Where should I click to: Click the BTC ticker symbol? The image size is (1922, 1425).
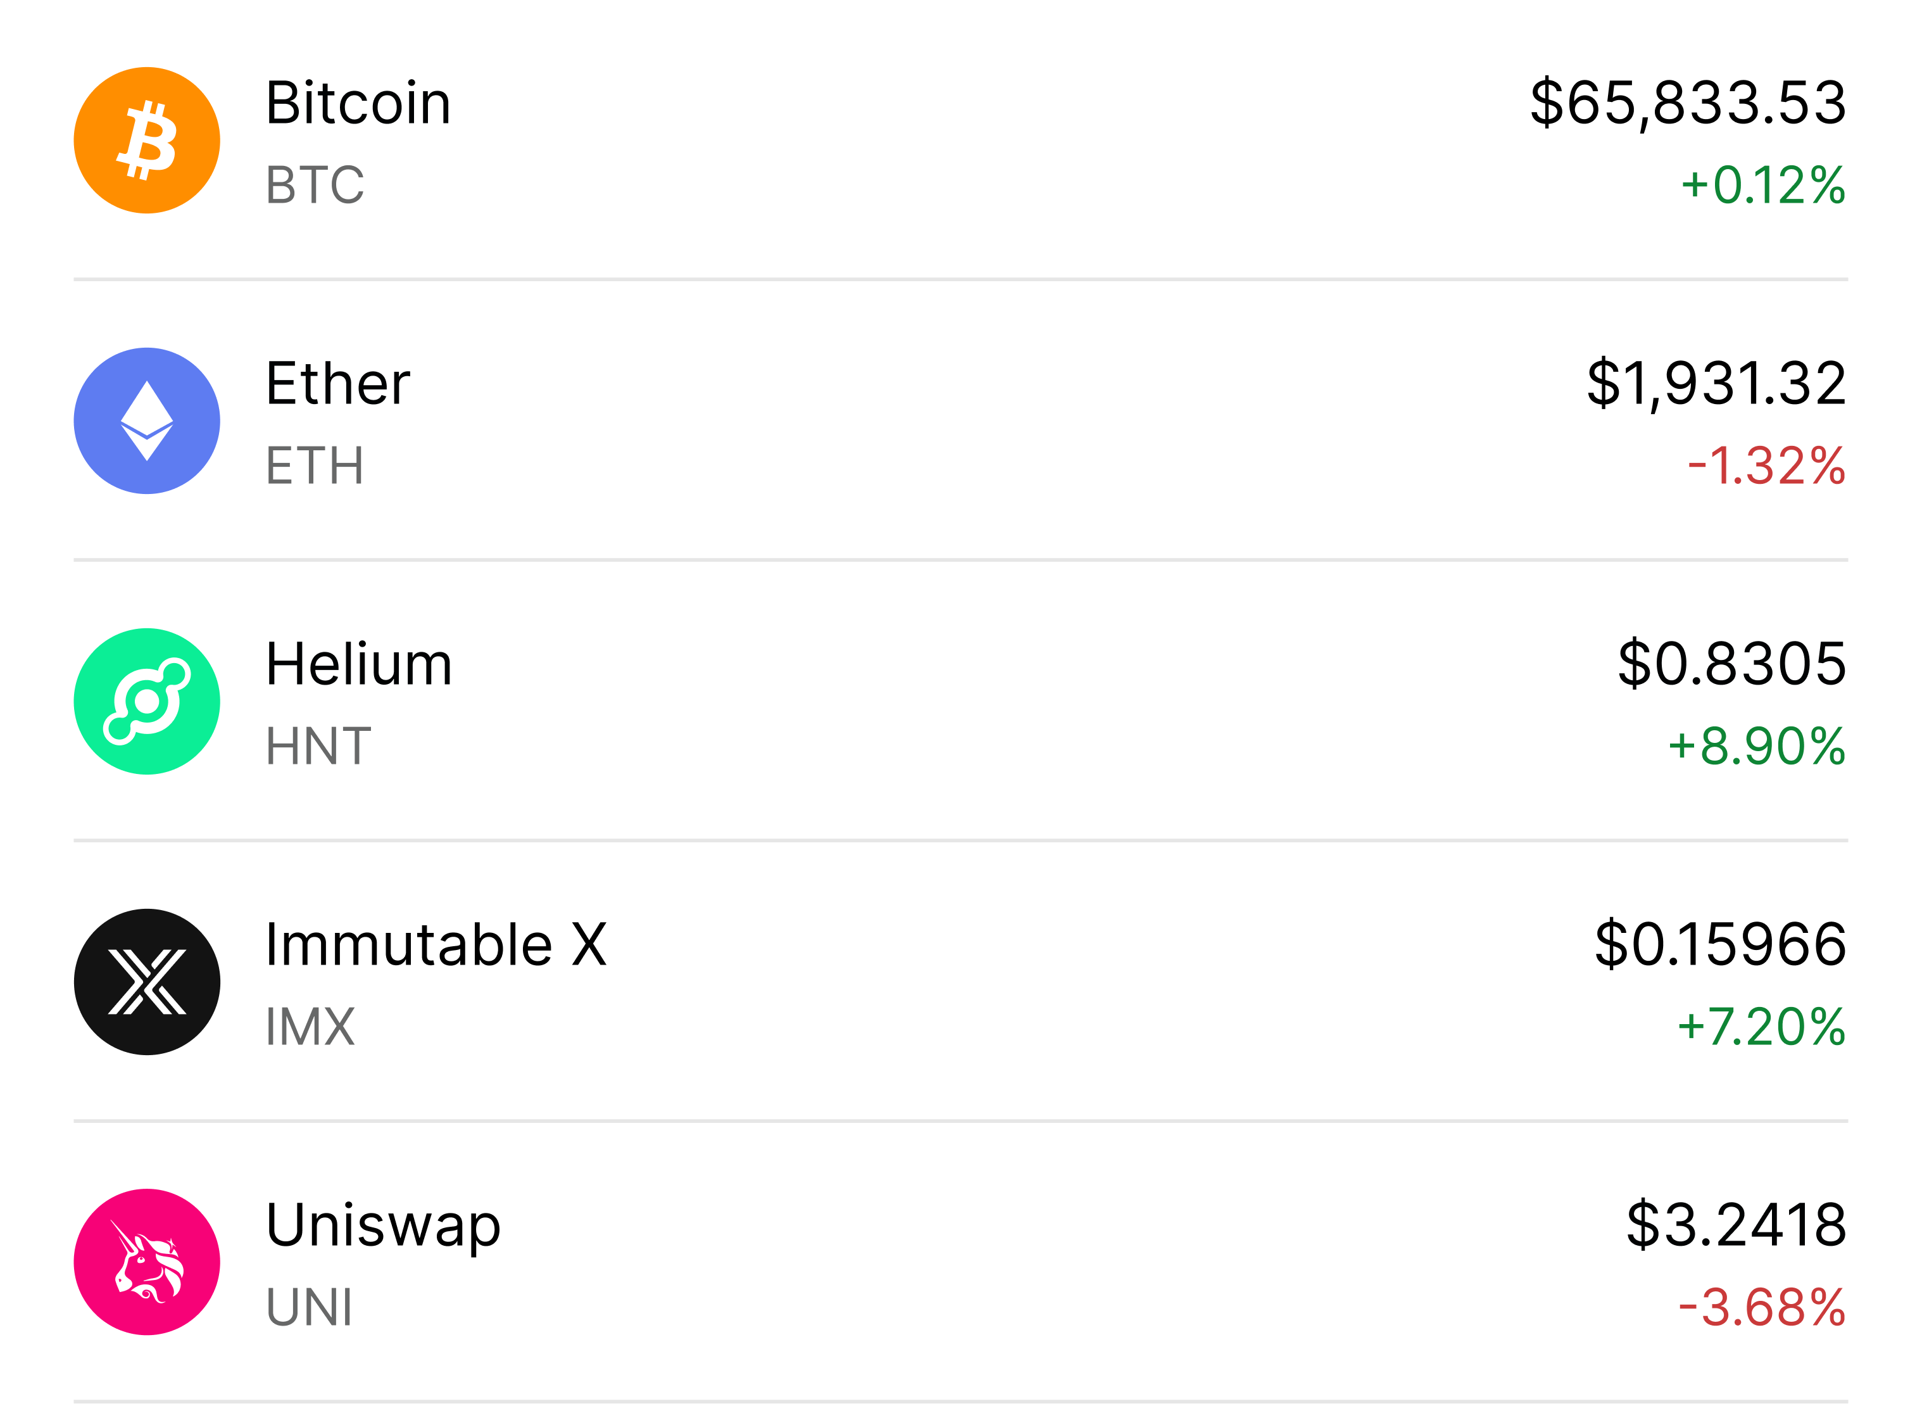315,184
